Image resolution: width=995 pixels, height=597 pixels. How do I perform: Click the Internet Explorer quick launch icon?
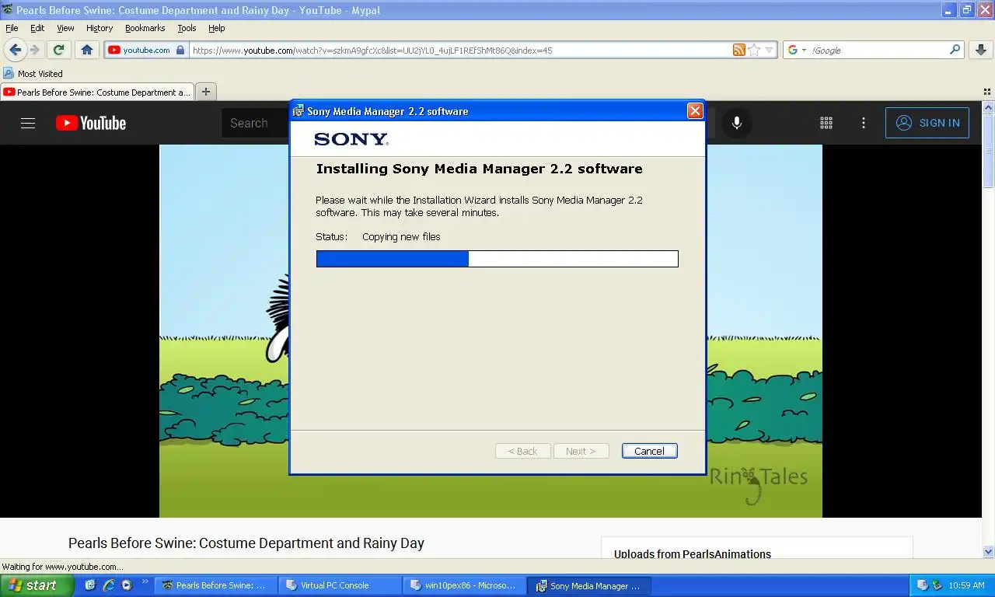click(x=108, y=585)
